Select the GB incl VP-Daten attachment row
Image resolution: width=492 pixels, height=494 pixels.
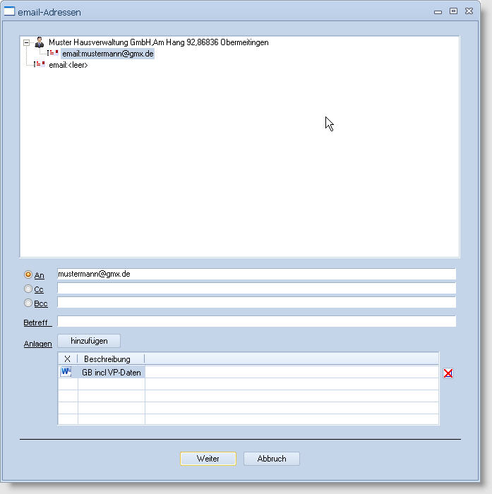(111, 372)
